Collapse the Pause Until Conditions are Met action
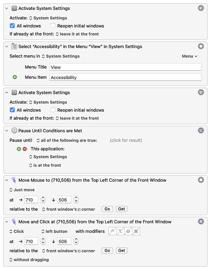The height and width of the screenshot is (270, 211). point(7,131)
